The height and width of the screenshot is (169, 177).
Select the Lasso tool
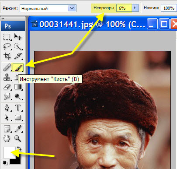coord(7,46)
